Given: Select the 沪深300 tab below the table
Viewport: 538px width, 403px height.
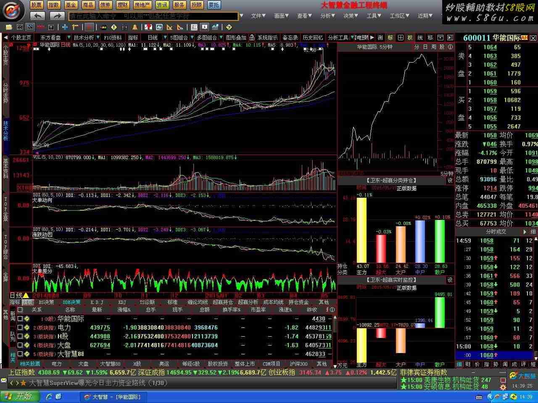Looking at the screenshot, I should (x=298, y=364).
